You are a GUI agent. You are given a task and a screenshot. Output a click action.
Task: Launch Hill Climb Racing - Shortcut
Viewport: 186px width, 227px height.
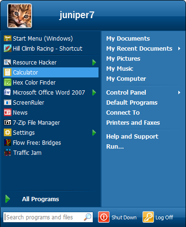click(x=51, y=48)
